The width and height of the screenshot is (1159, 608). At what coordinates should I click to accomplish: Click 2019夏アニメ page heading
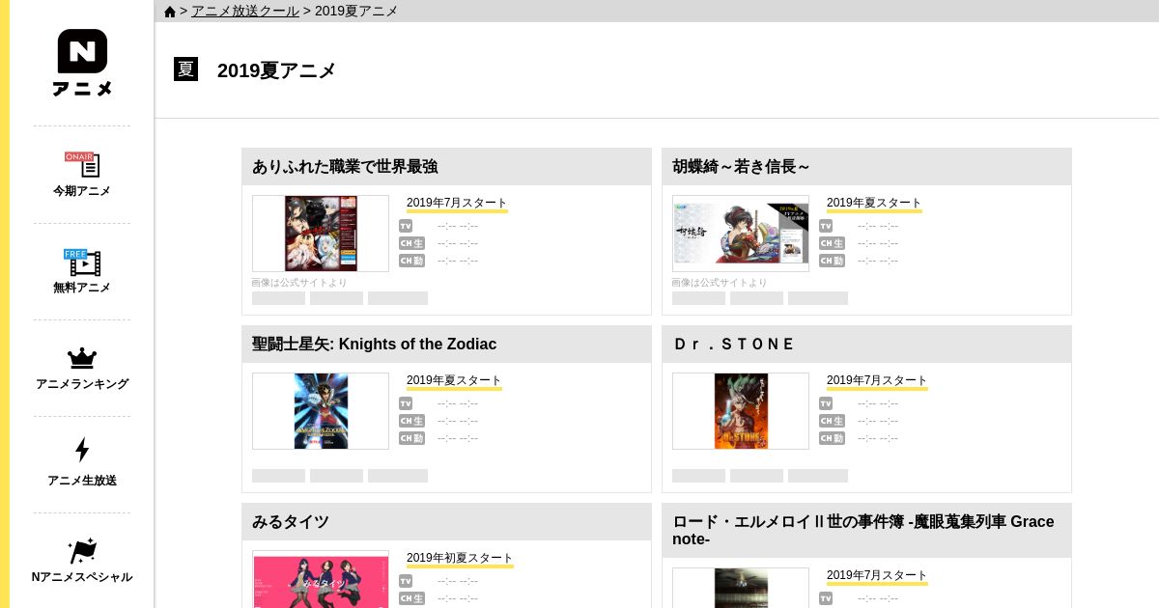[276, 70]
